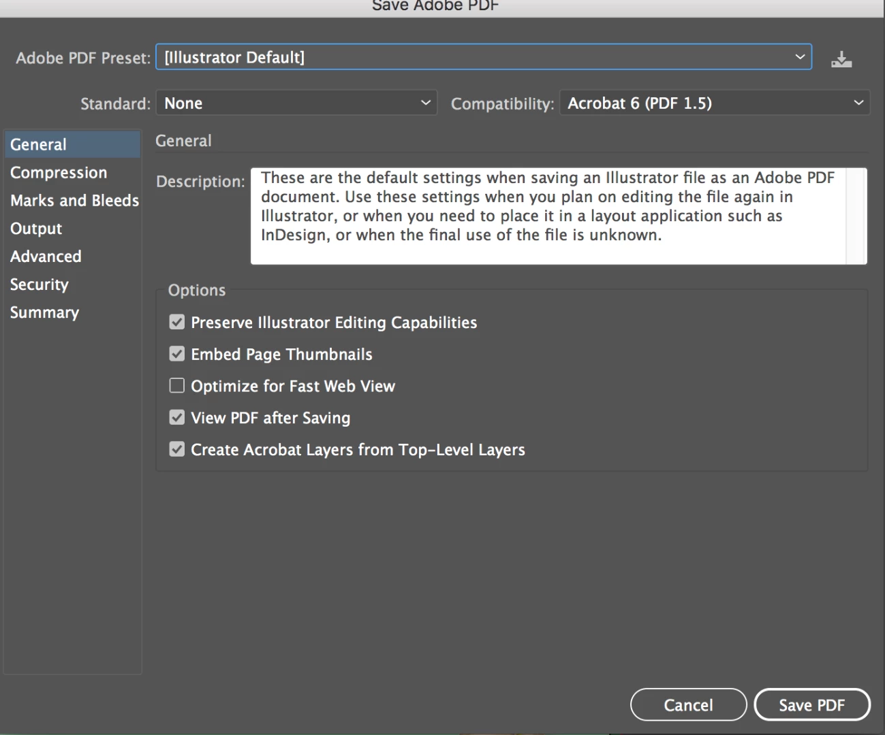Screen dimensions: 885x735
Task: Click the save preset download icon
Action: 841,59
